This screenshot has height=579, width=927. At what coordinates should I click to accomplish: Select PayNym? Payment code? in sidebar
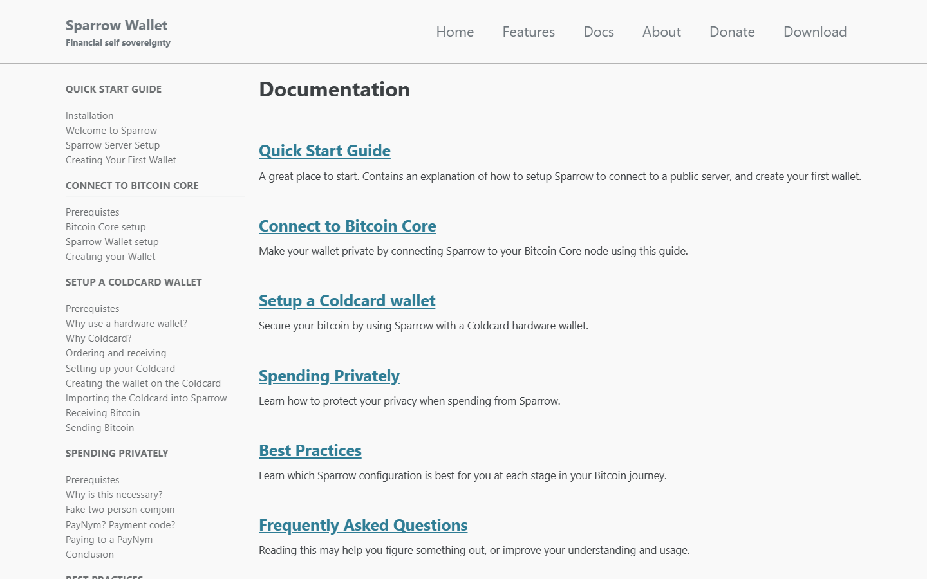click(120, 525)
